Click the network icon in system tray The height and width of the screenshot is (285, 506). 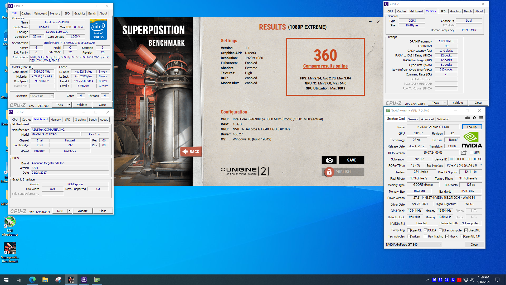pos(466,280)
